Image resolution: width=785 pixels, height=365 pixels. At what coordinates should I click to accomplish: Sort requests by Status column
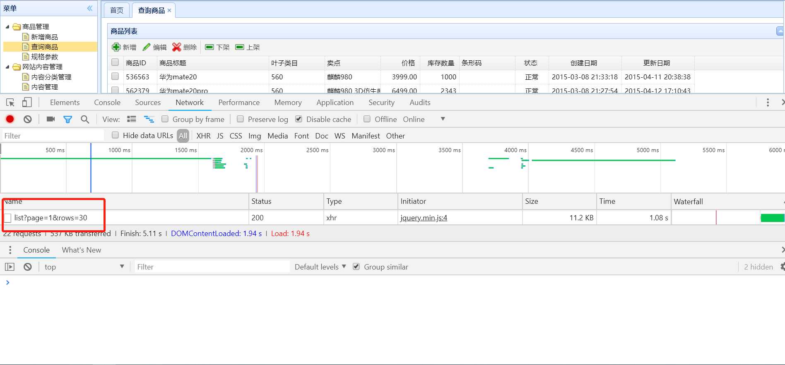pos(286,201)
